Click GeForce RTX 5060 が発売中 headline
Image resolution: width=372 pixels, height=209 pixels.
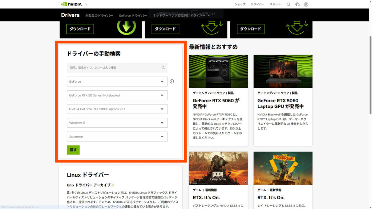(216, 103)
